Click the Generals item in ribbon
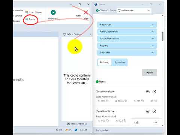The width and height of the screenshot is (180, 135). (18, 16)
